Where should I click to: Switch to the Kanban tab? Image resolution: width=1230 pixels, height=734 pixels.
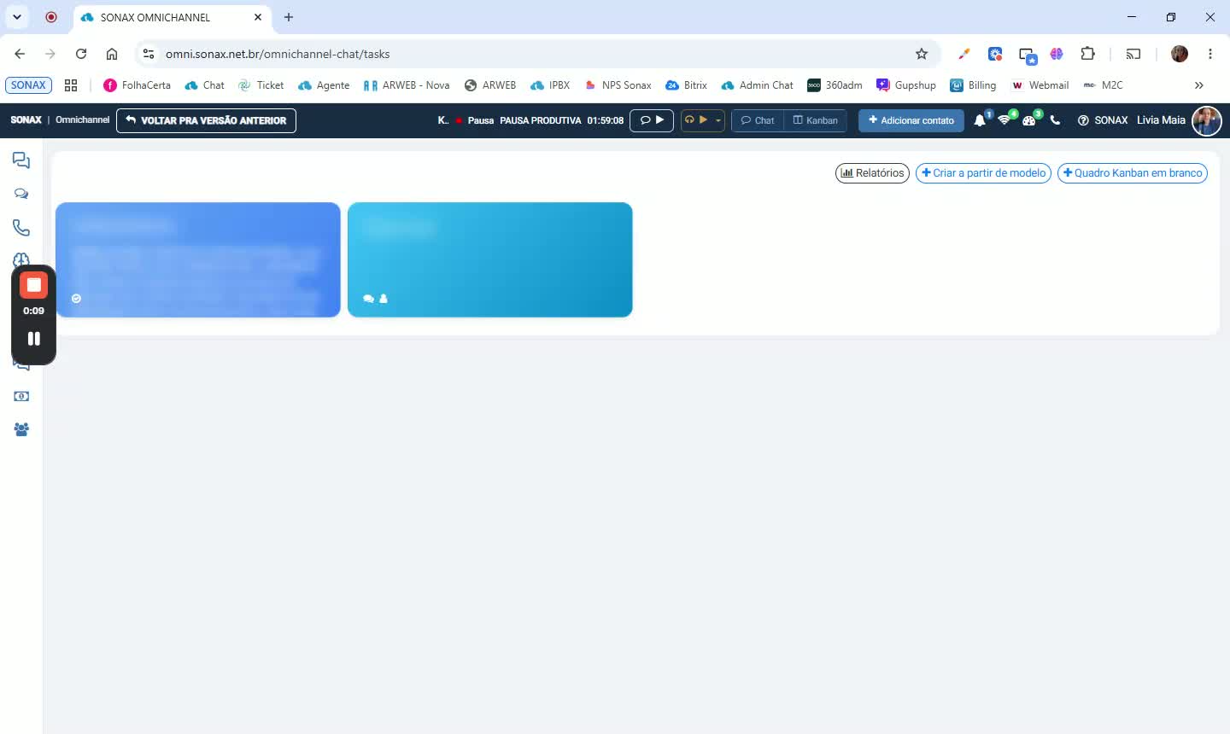(x=816, y=120)
